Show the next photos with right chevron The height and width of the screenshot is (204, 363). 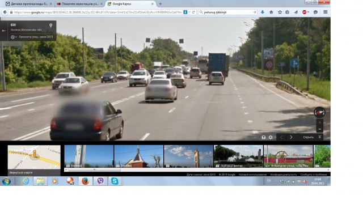[x=291, y=137]
